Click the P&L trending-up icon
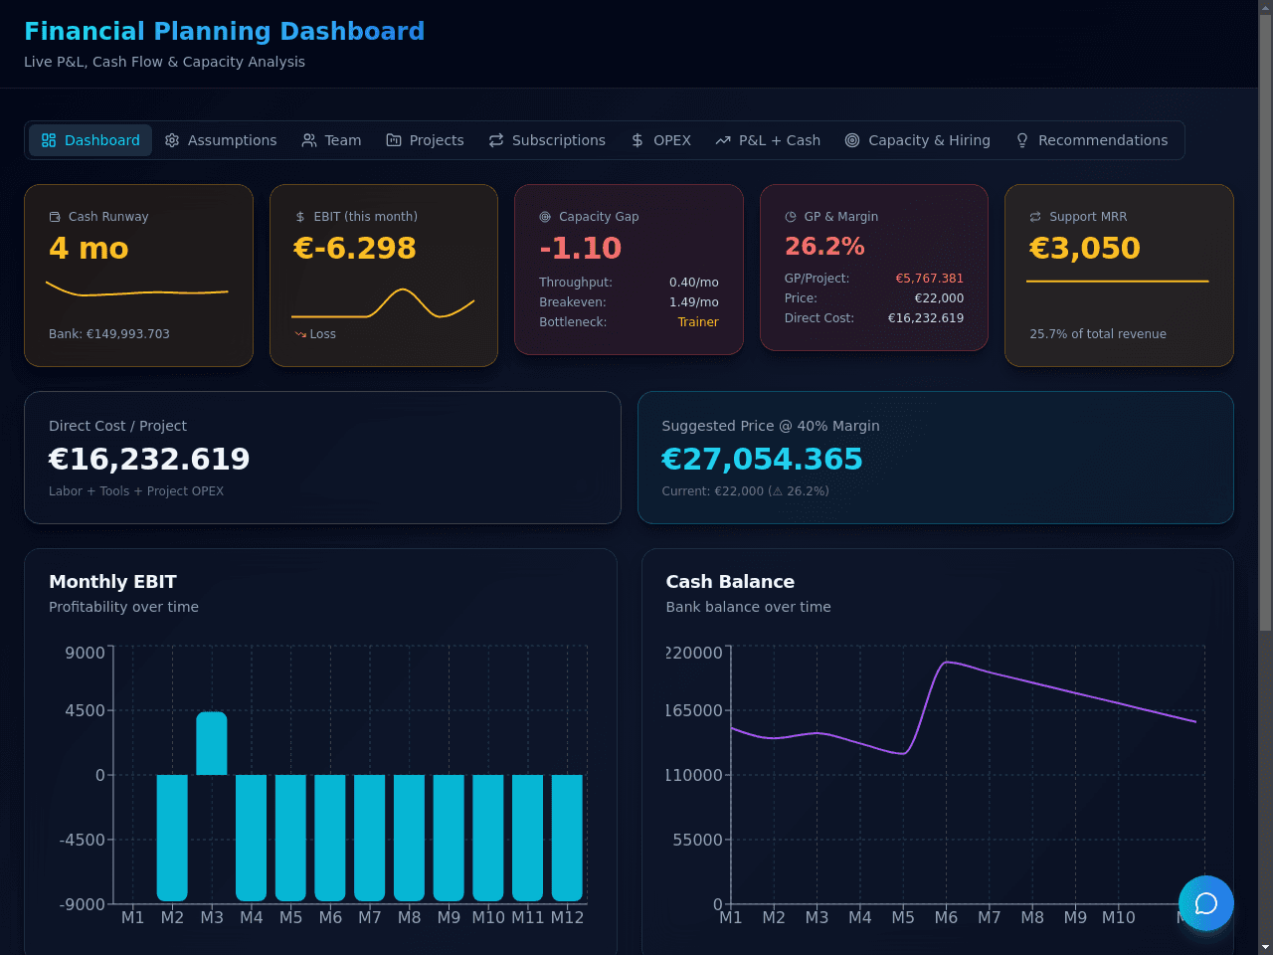The height and width of the screenshot is (955, 1273). tap(723, 140)
